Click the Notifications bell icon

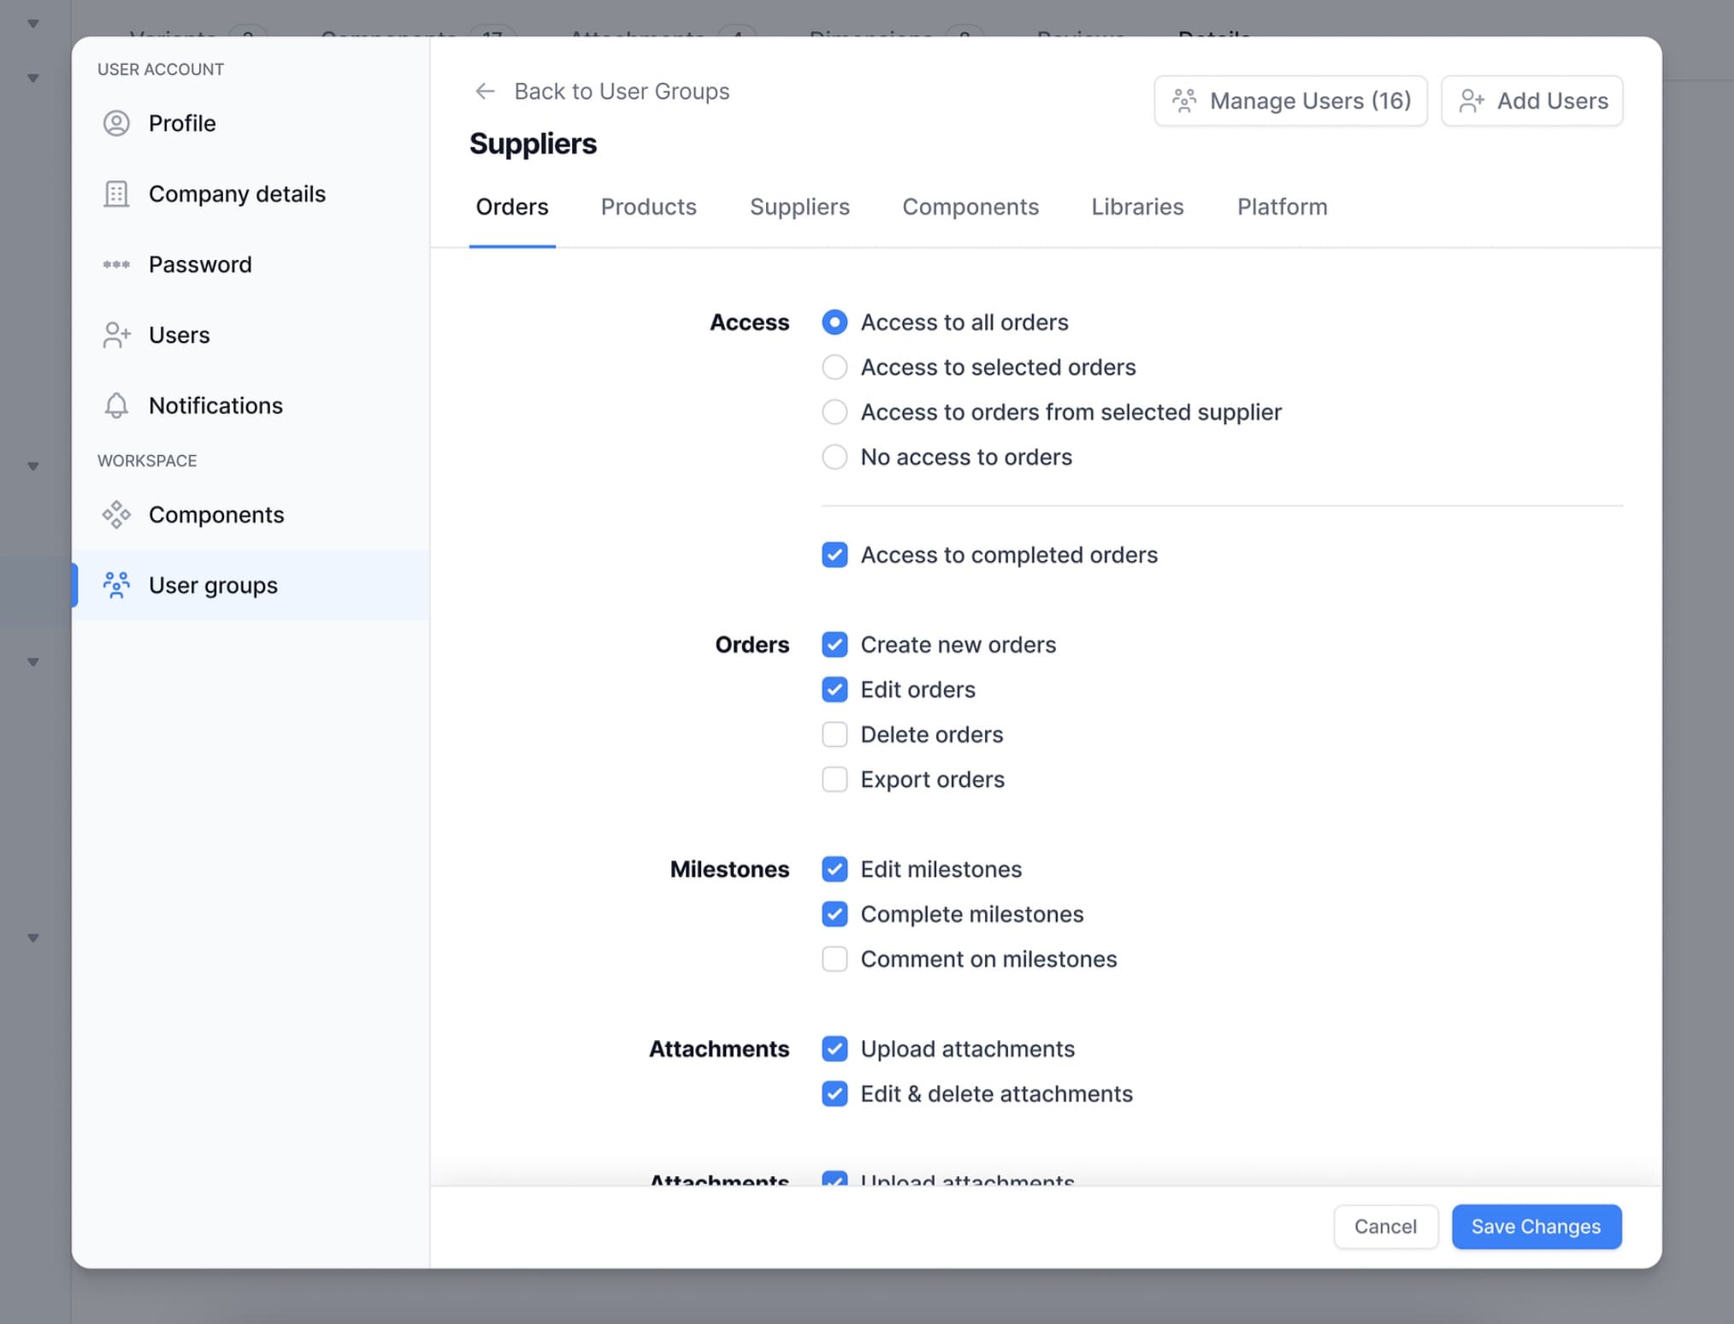116,405
